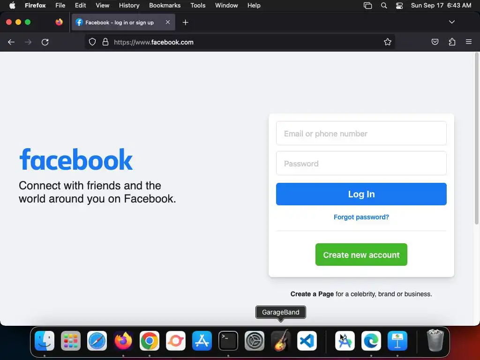The height and width of the screenshot is (360, 480).
Task: Focus the Password field
Action: pyautogui.click(x=361, y=163)
